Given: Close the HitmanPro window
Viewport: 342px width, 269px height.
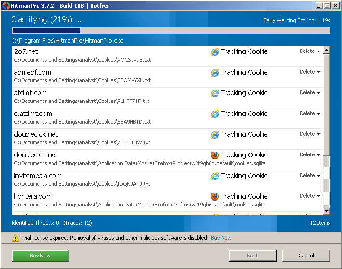Looking at the screenshot, I should coord(335,6).
